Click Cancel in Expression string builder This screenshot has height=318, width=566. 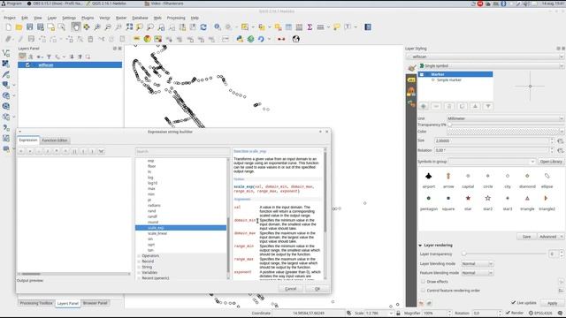coord(291,289)
